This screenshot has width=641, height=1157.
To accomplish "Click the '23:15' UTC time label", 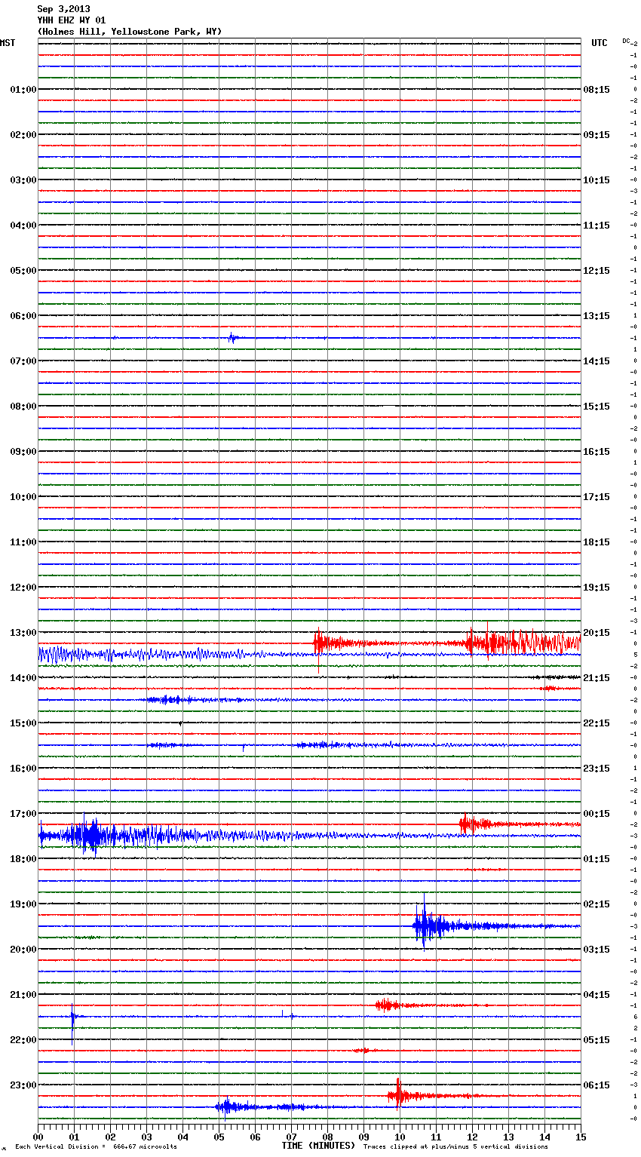I will tap(597, 769).
